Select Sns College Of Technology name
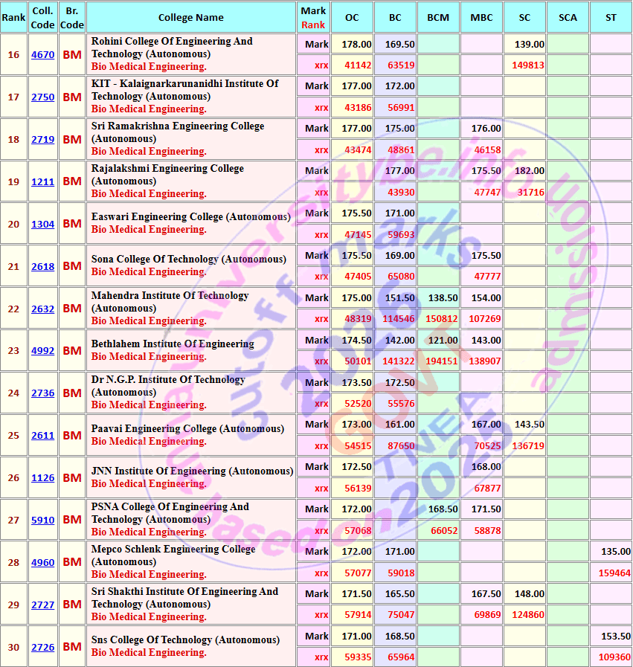The height and width of the screenshot is (667, 633). pyautogui.click(x=185, y=639)
